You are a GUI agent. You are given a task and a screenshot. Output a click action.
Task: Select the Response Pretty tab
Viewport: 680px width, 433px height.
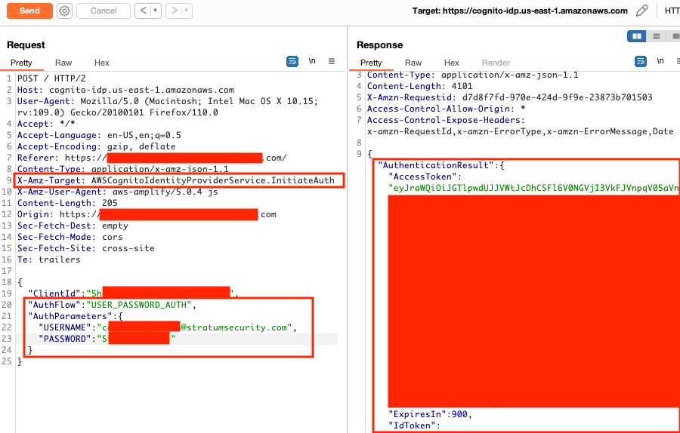click(x=371, y=63)
